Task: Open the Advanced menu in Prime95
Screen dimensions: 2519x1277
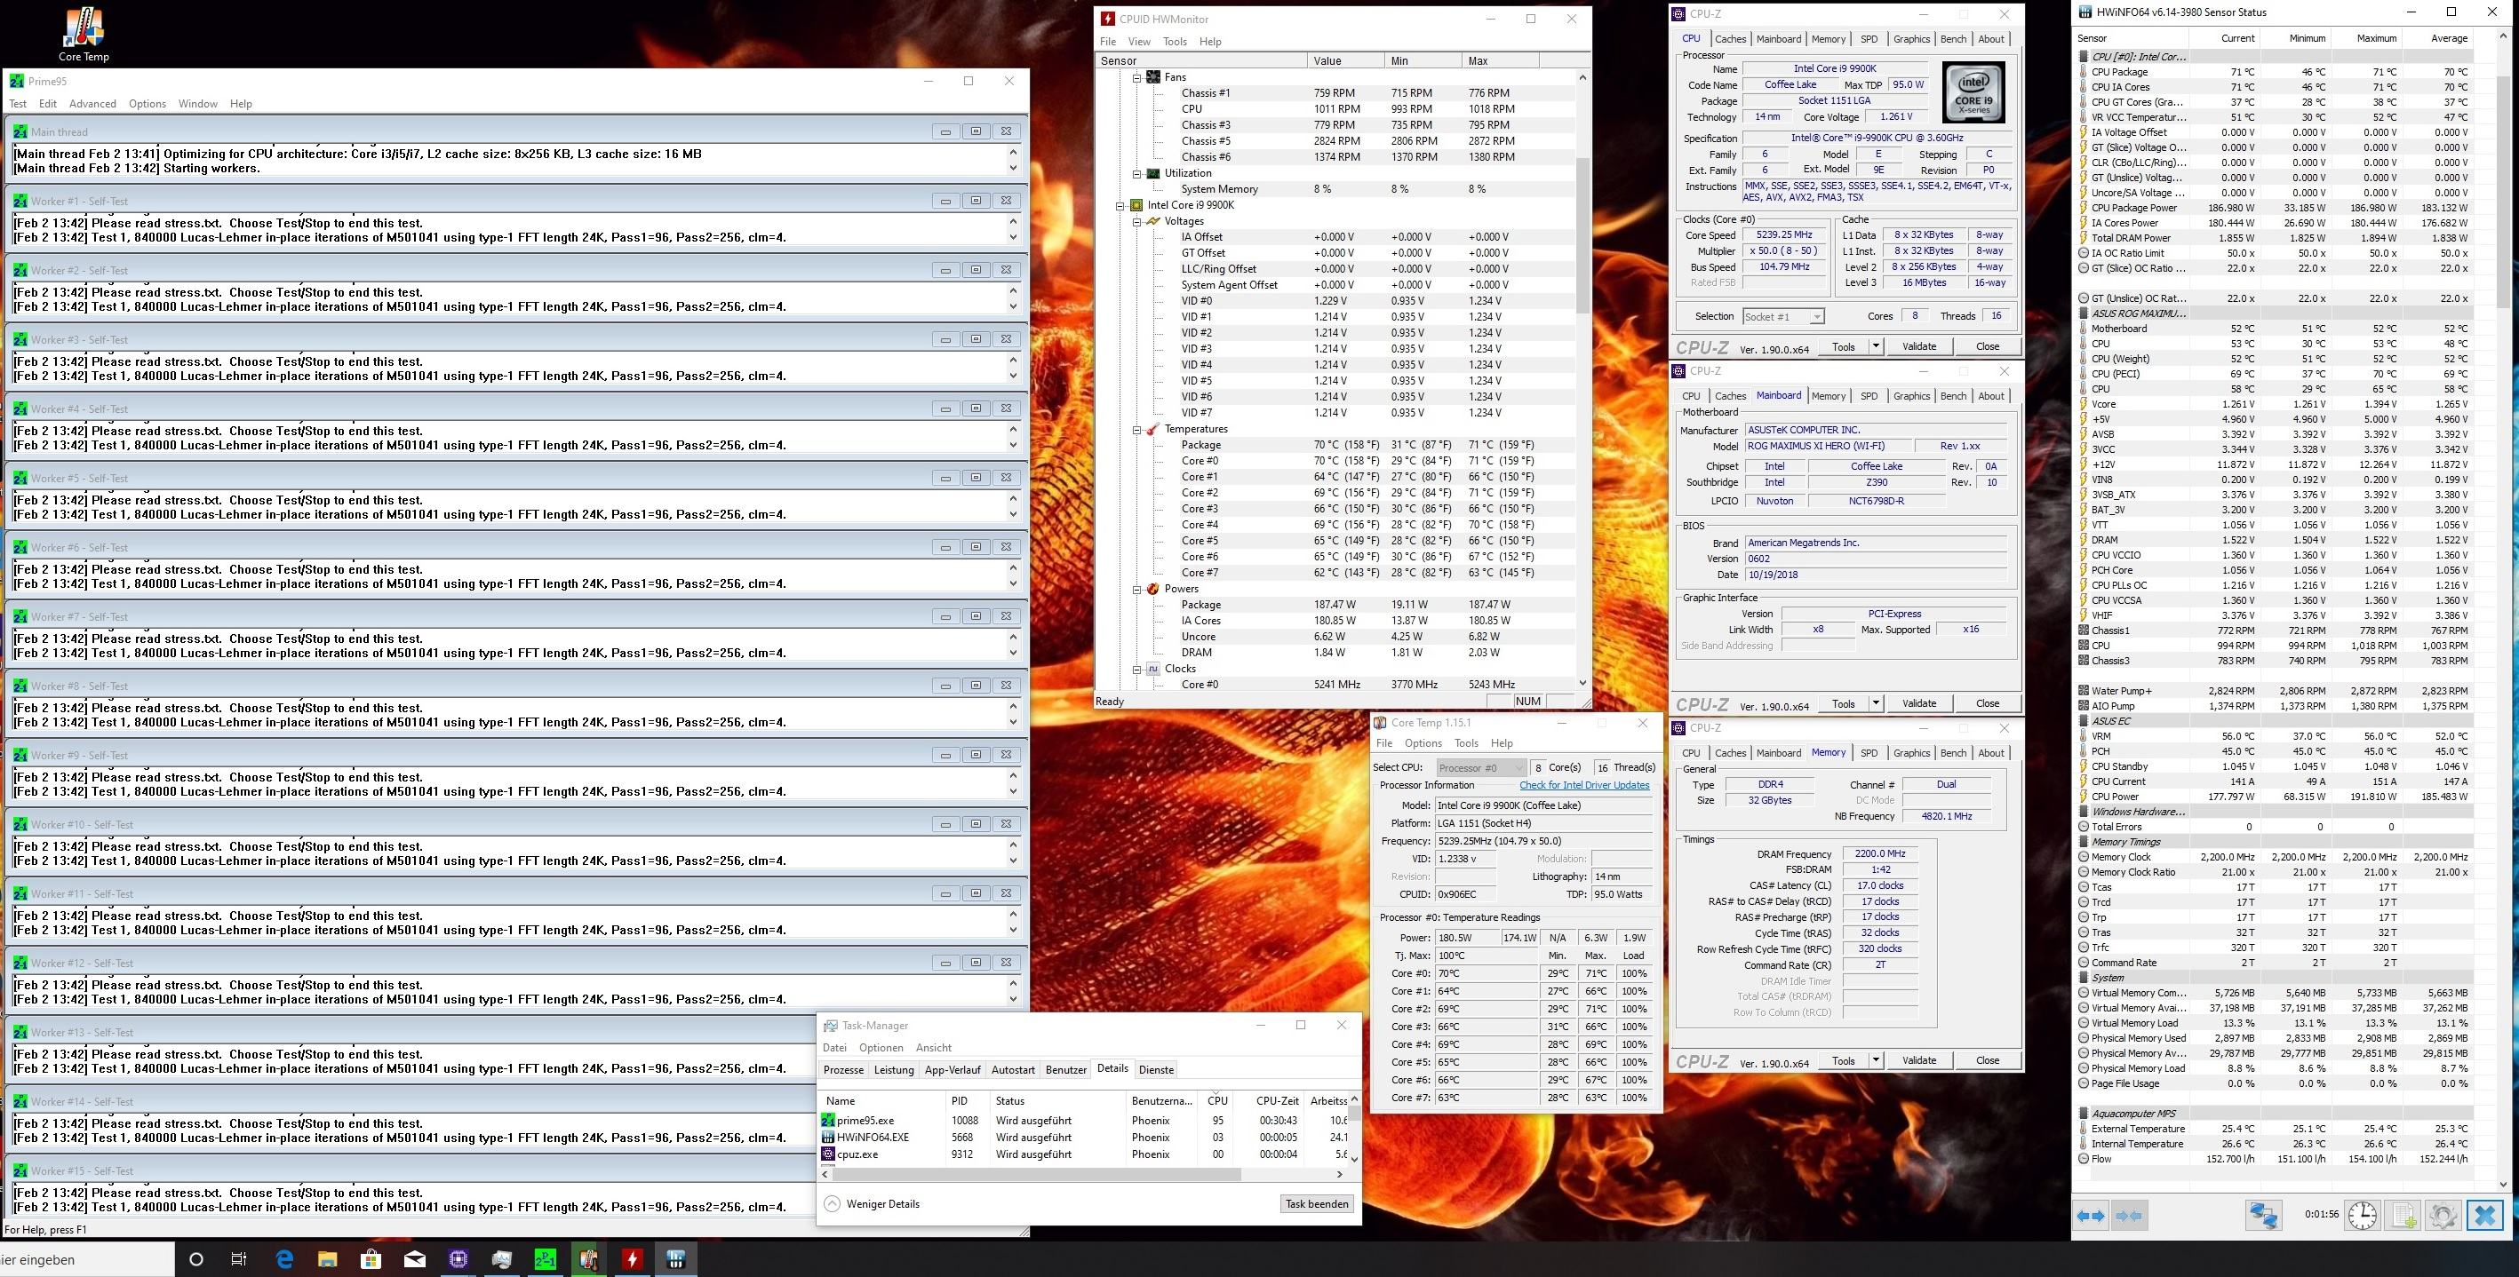Action: tap(93, 104)
